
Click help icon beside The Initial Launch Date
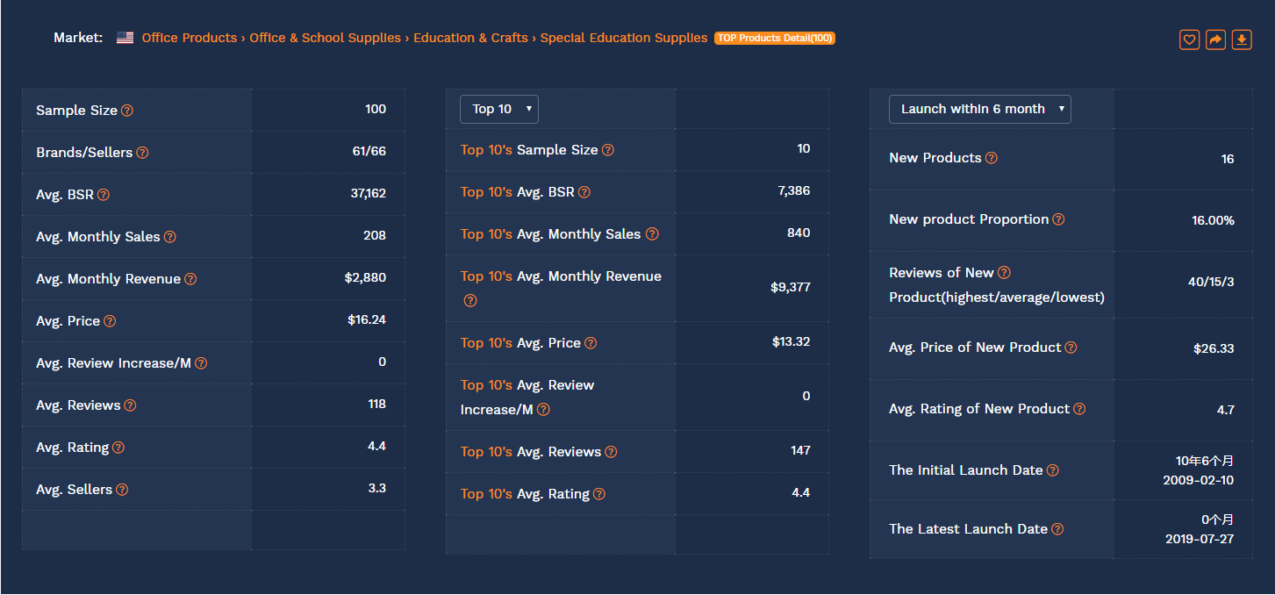[1053, 470]
